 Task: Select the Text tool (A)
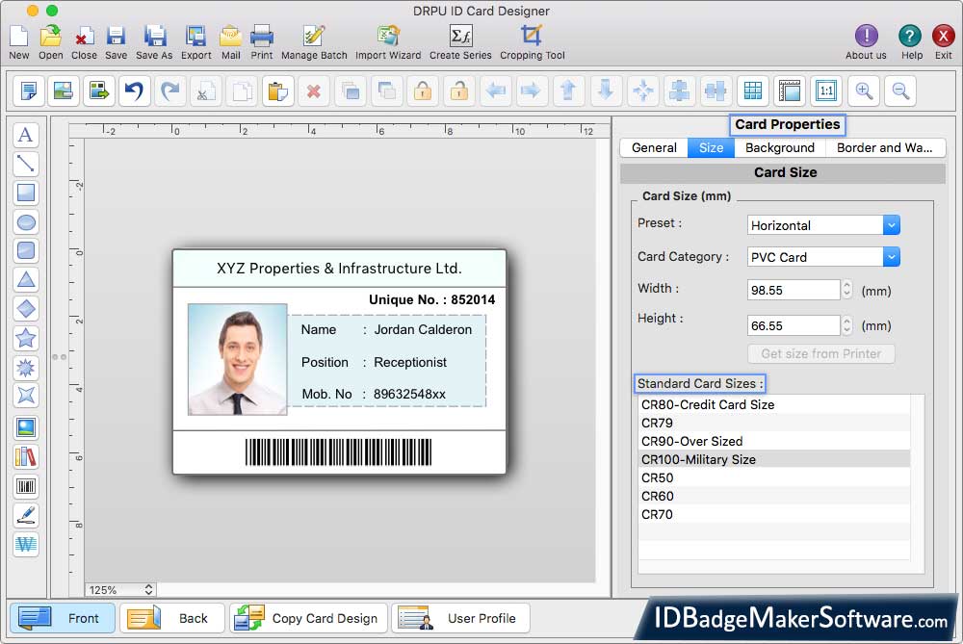[x=26, y=135]
